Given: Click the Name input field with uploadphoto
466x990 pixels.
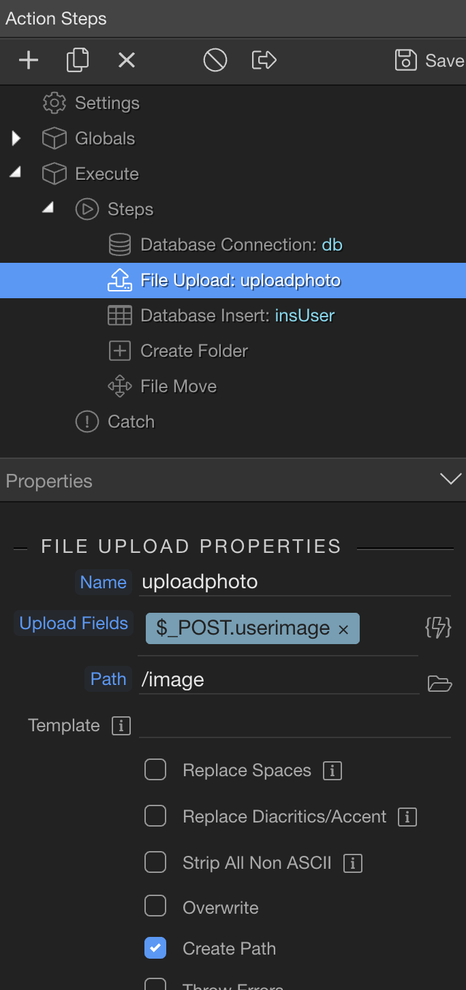Looking at the screenshot, I should click(x=293, y=582).
